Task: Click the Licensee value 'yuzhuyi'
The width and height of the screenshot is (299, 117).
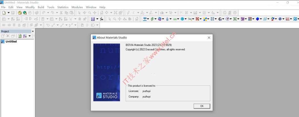Action: (x=146, y=91)
